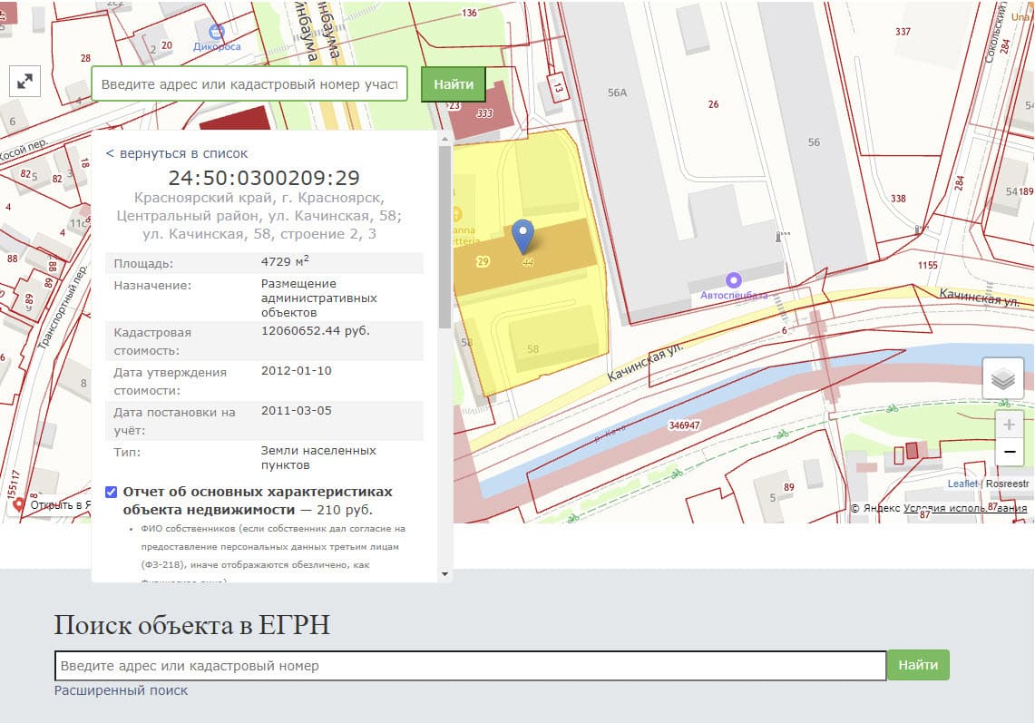Click the info panel scroll up arrow
The image size is (1035, 723).
pyautogui.click(x=444, y=139)
